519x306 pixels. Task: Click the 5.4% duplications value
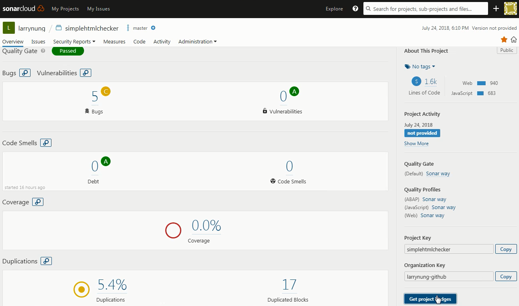(112, 285)
